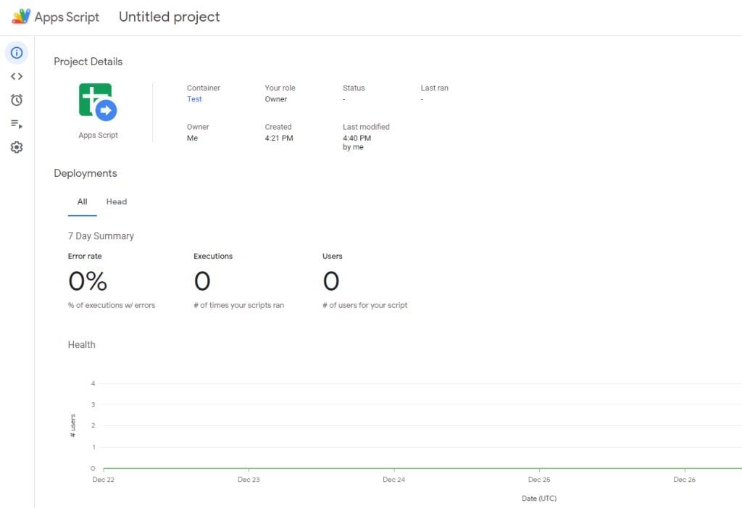This screenshot has height=508, width=742.
Task: Open the Triggers alarm clock icon
Action: point(17,100)
